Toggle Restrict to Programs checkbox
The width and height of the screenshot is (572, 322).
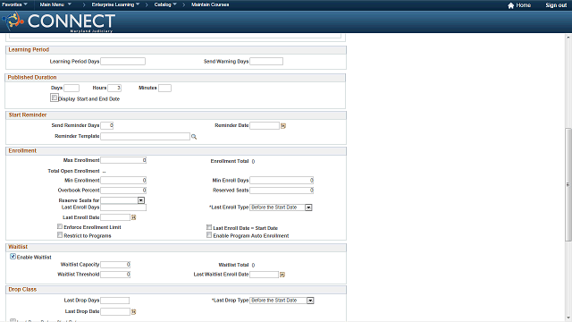tap(60, 235)
